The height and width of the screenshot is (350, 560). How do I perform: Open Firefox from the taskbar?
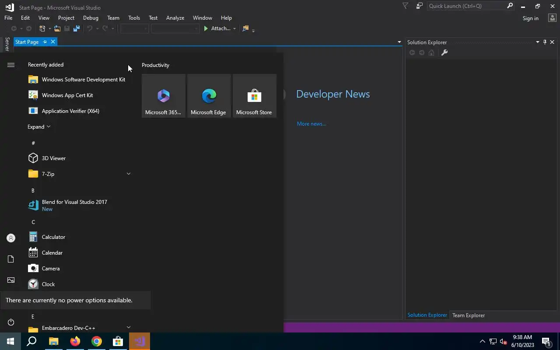click(x=75, y=341)
